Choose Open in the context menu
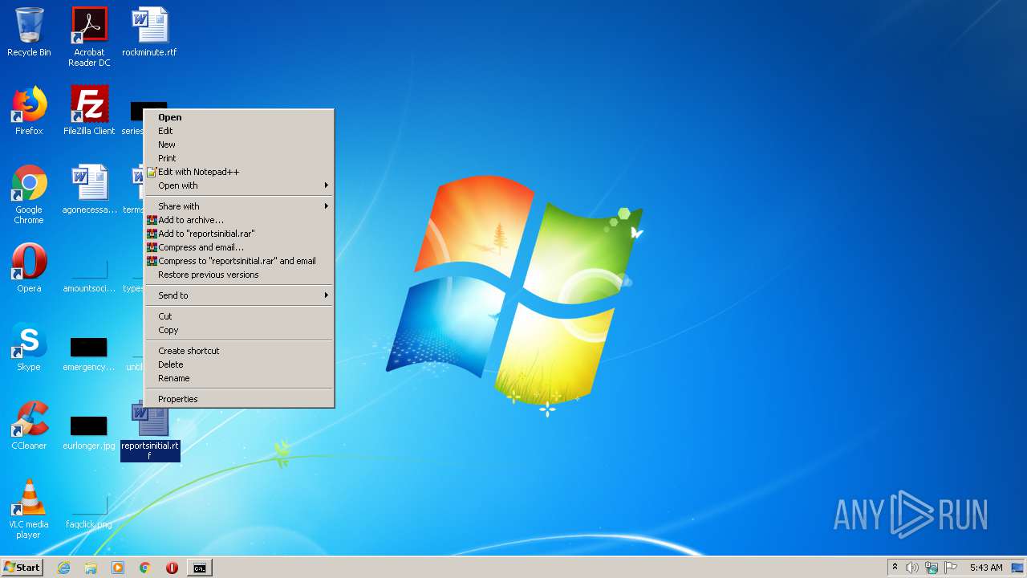This screenshot has height=578, width=1027. click(x=239, y=117)
